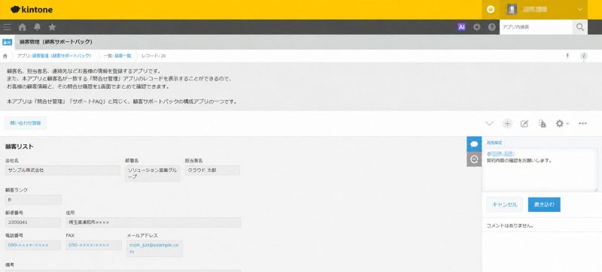
Task: Duplicate the record with copy icon
Action: (x=542, y=123)
